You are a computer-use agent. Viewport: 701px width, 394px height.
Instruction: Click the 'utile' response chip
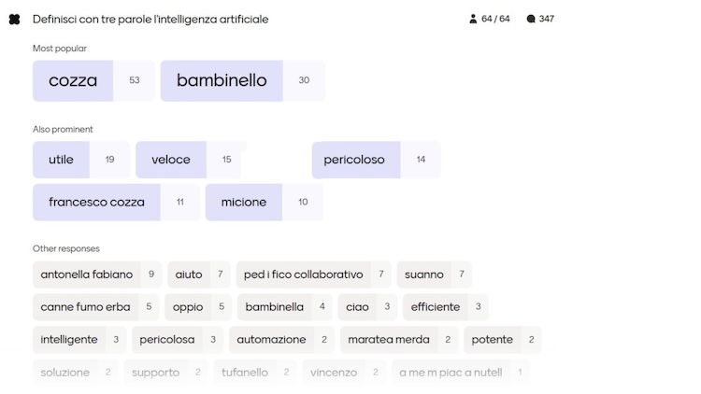pyautogui.click(x=61, y=160)
